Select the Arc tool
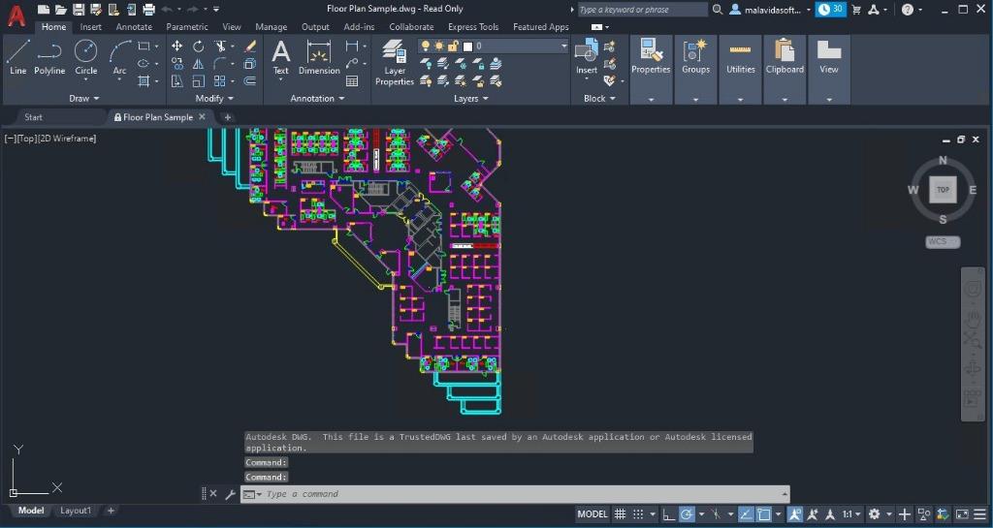993x528 pixels. [x=119, y=57]
